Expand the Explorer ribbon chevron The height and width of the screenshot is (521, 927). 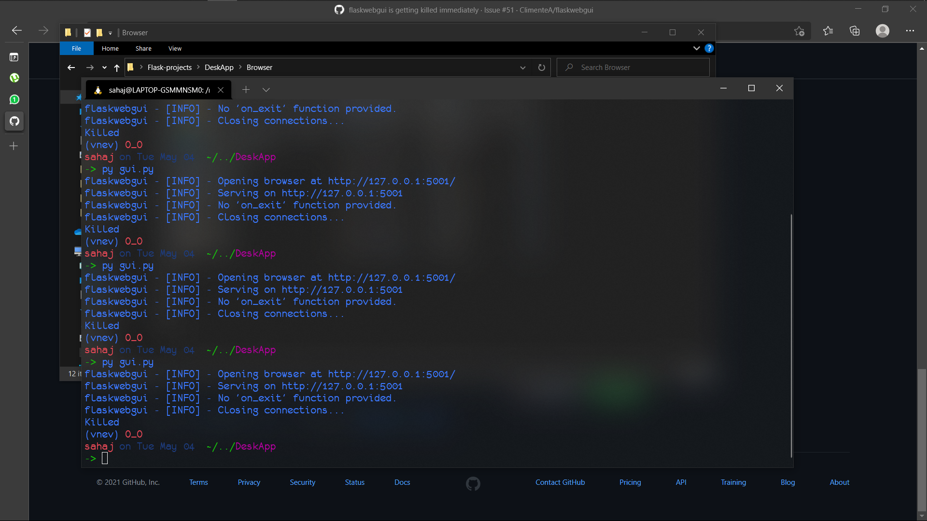[696, 48]
